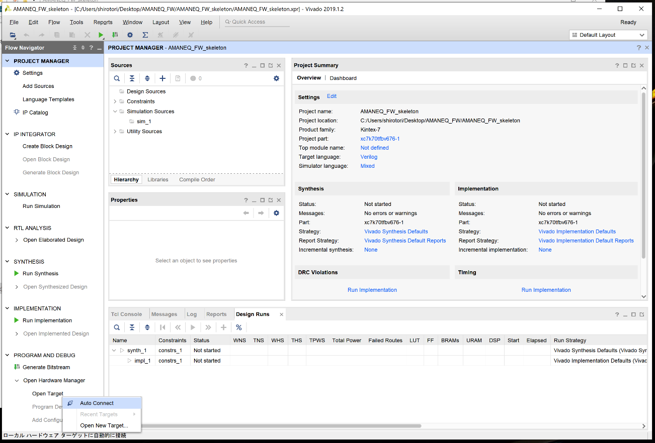
Task: Expand the Constraints folder in Sources
Action: click(x=115, y=101)
